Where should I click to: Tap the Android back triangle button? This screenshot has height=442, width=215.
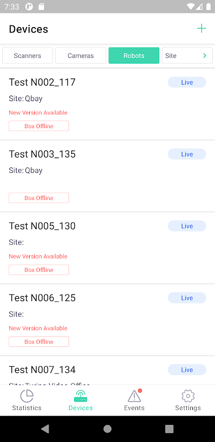pyautogui.click(x=45, y=429)
